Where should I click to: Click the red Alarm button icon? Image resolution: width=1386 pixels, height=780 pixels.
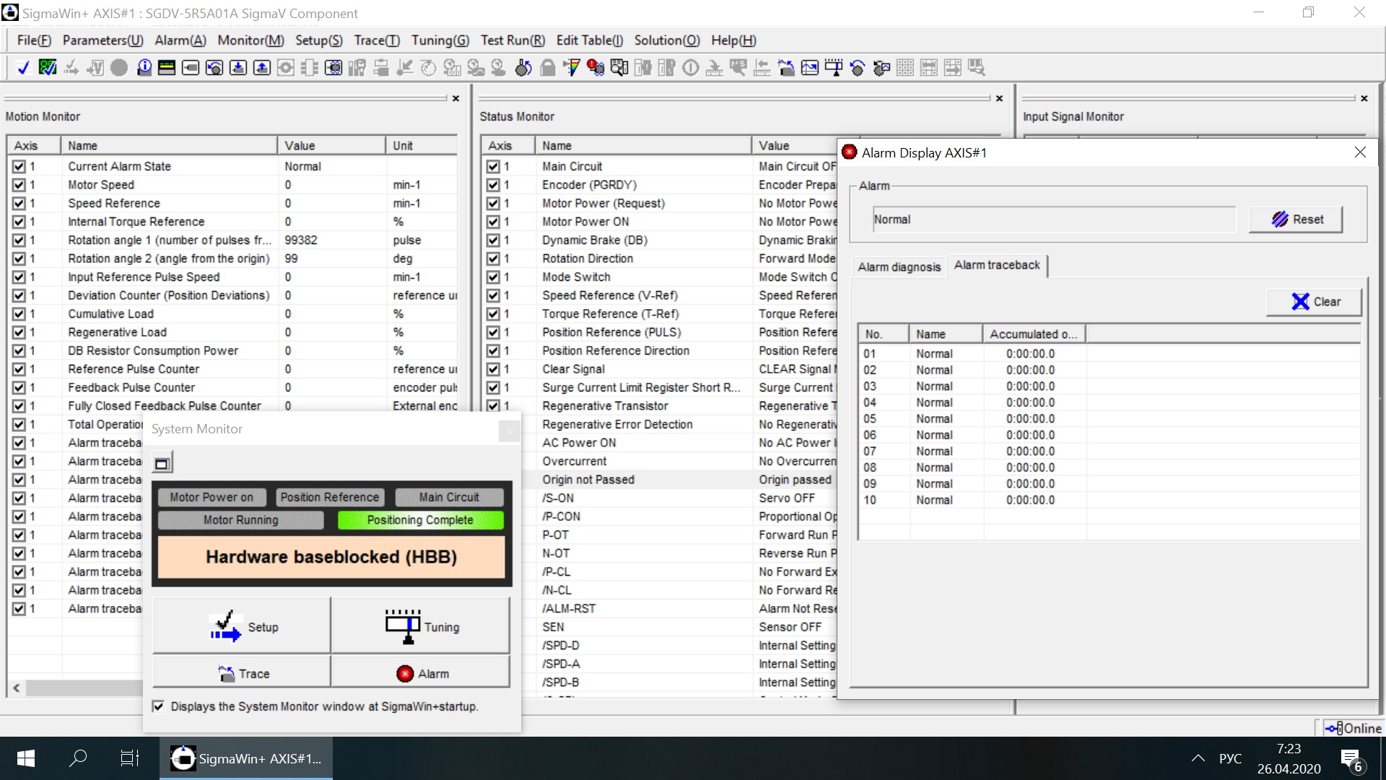point(405,673)
